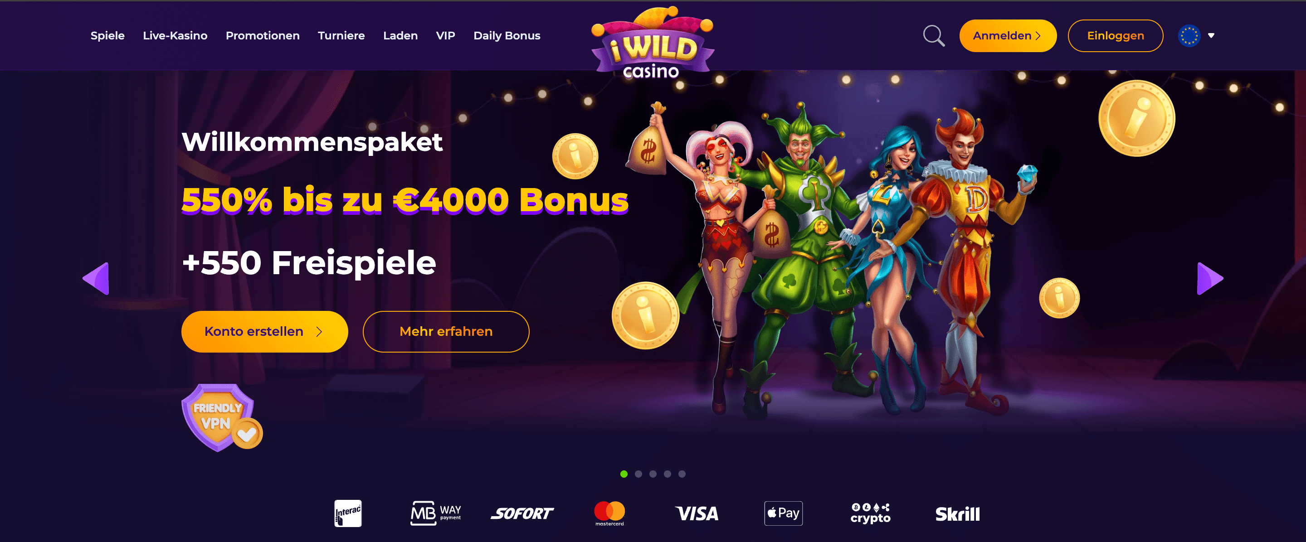The image size is (1306, 542).
Task: Click the Konto erstellen button
Action: coord(265,332)
